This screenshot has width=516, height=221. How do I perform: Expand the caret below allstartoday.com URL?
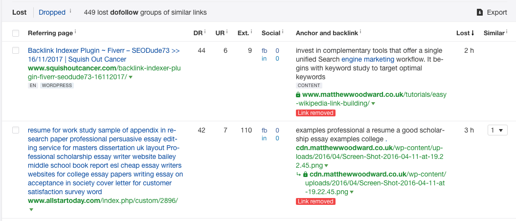point(31,209)
